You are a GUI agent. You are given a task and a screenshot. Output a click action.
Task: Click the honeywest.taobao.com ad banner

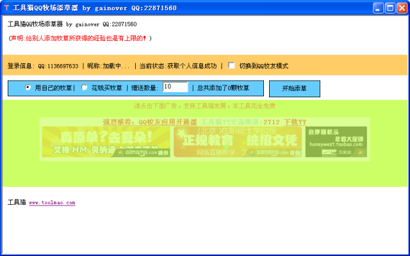pyautogui.click(x=336, y=142)
